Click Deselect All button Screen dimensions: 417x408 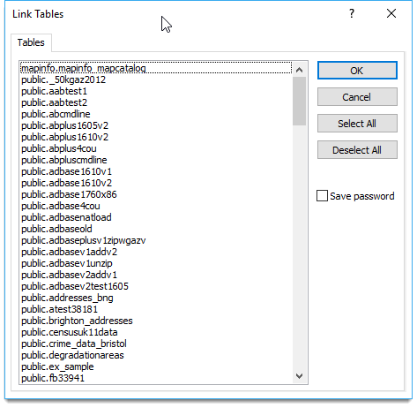pos(357,150)
